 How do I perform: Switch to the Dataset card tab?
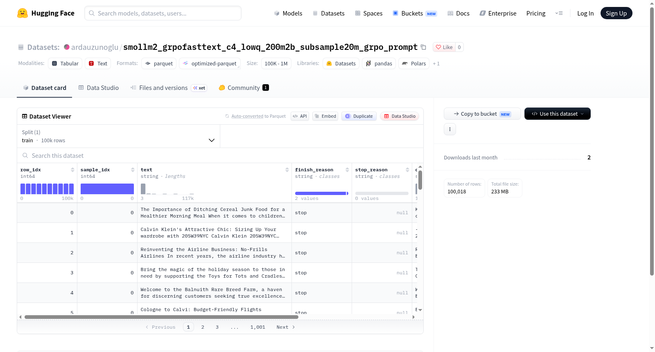(x=44, y=87)
